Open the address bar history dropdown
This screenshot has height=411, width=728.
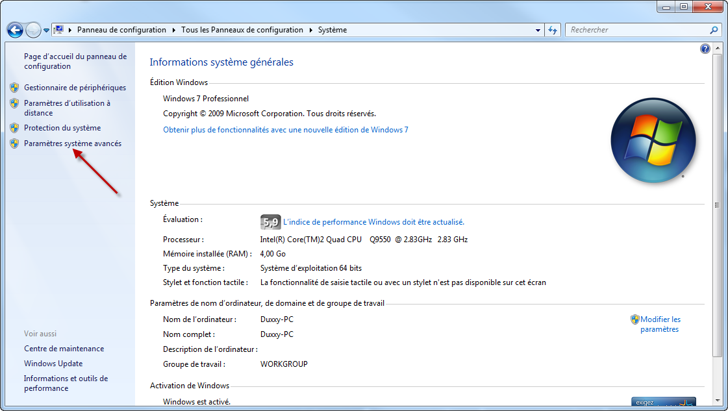[538, 30]
